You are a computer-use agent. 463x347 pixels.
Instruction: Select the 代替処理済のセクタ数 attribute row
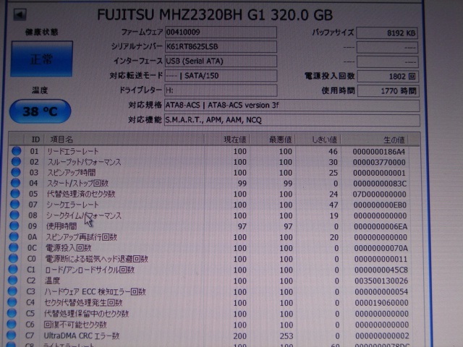(x=214, y=194)
